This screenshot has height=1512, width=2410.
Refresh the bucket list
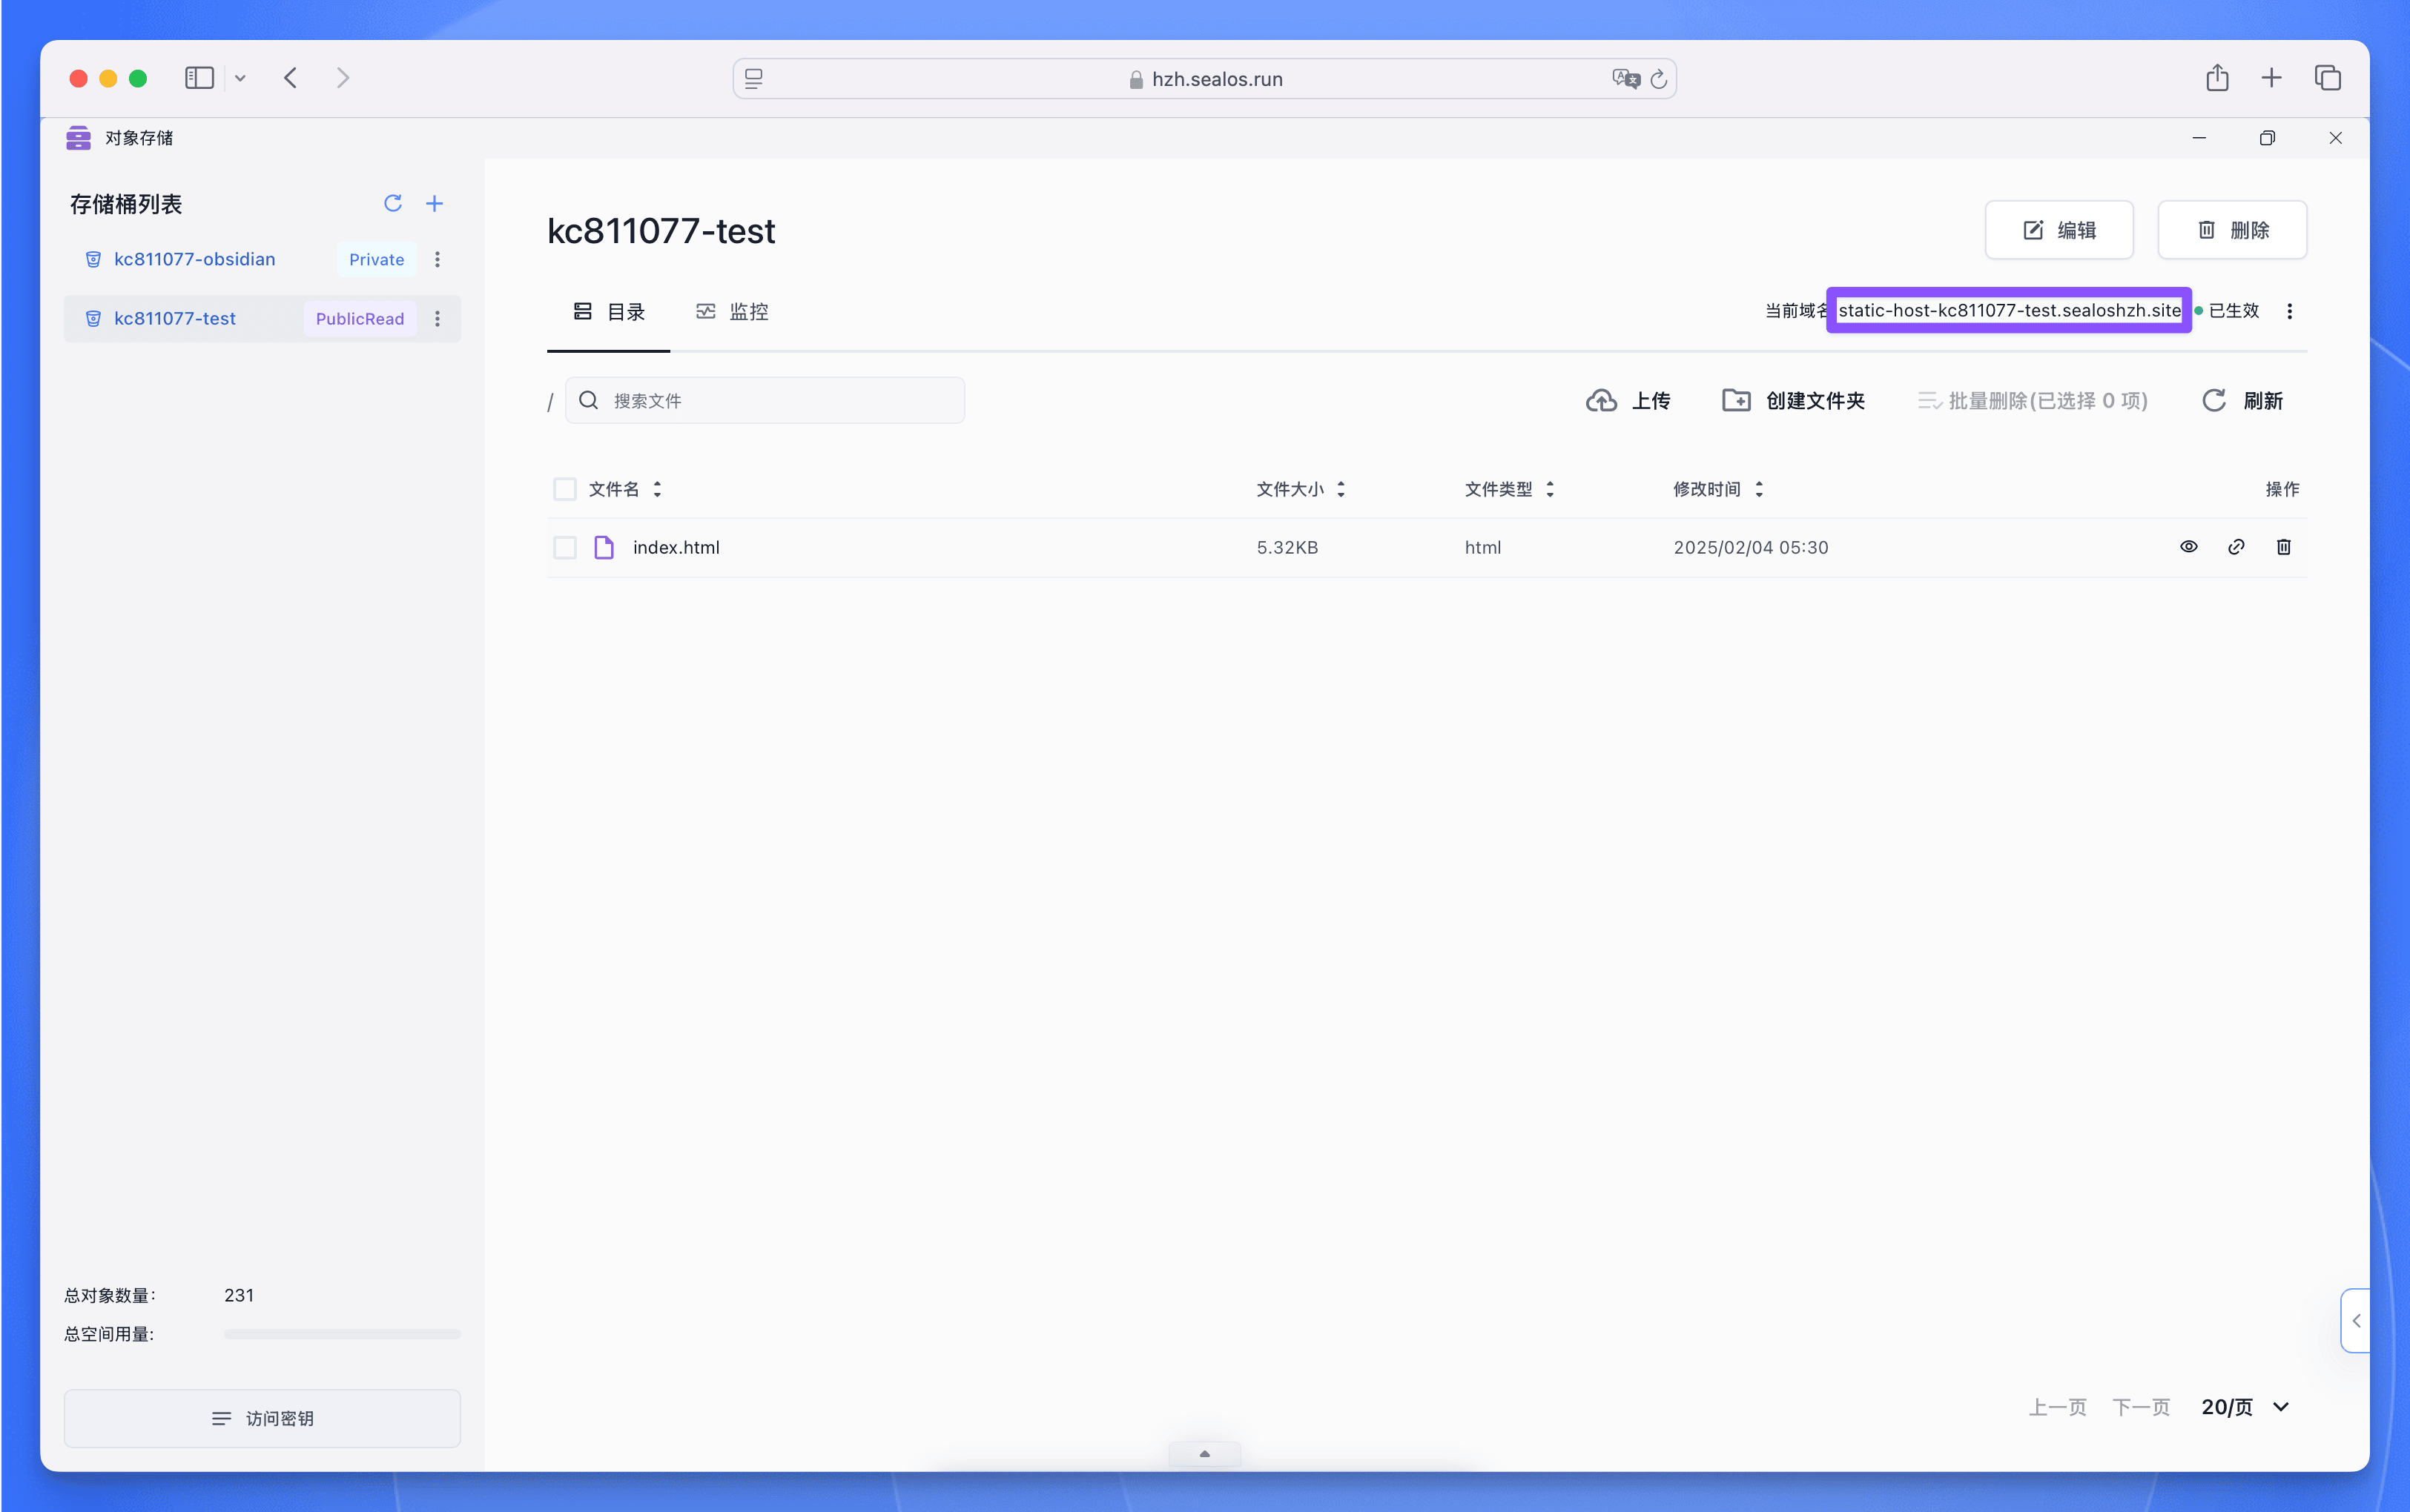[392, 204]
